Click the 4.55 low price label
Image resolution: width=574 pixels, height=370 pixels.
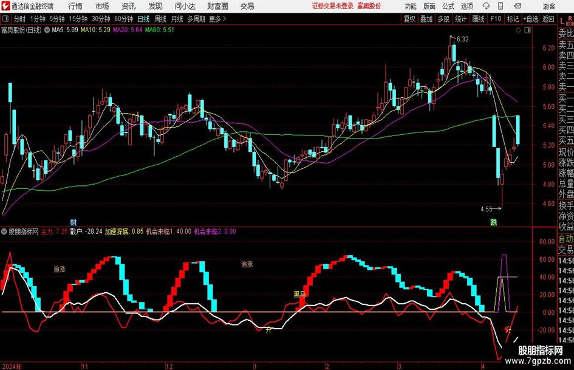tap(487, 209)
